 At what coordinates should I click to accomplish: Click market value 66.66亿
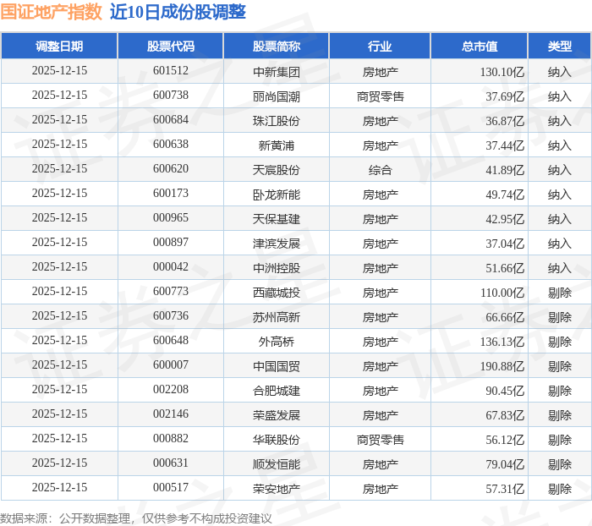505,317
